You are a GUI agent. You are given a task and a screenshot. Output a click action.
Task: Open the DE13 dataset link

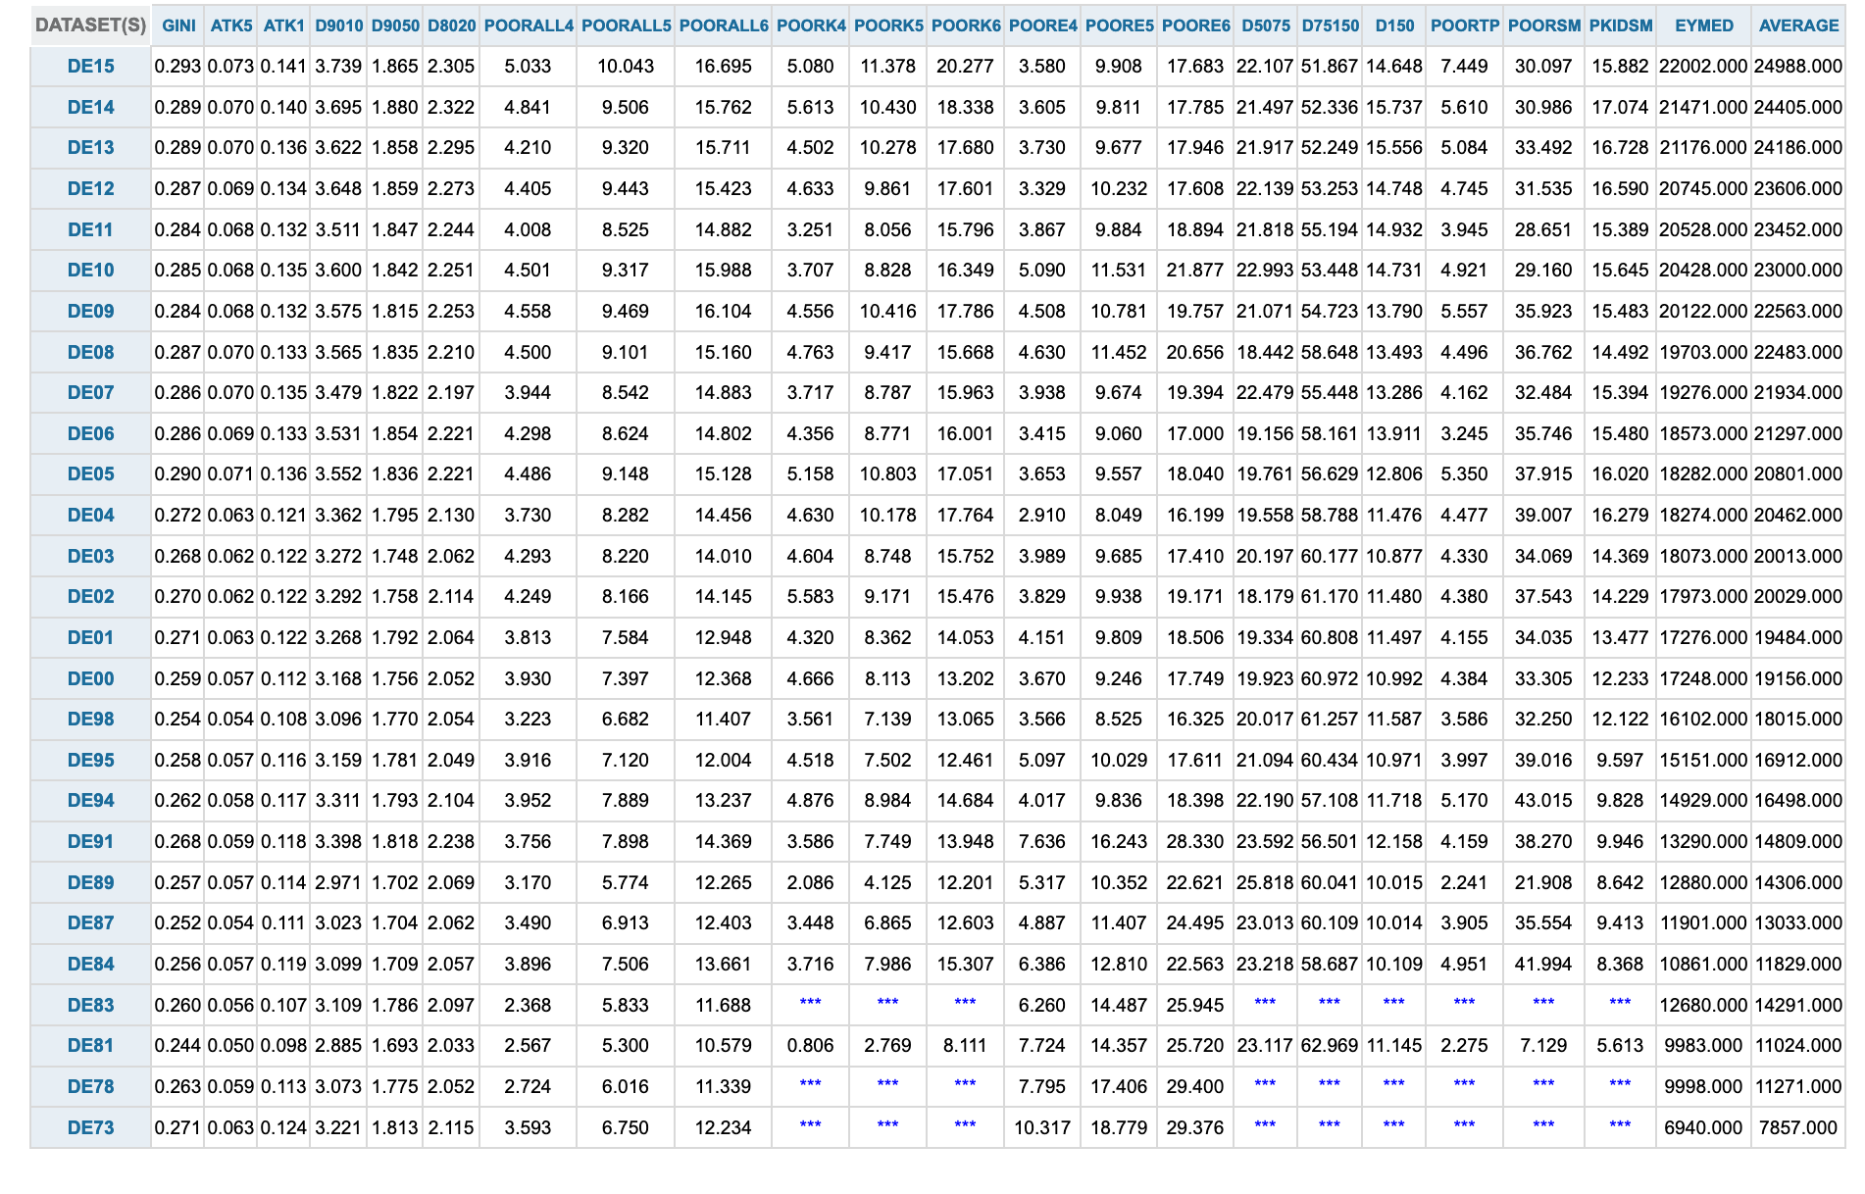pos(90,148)
